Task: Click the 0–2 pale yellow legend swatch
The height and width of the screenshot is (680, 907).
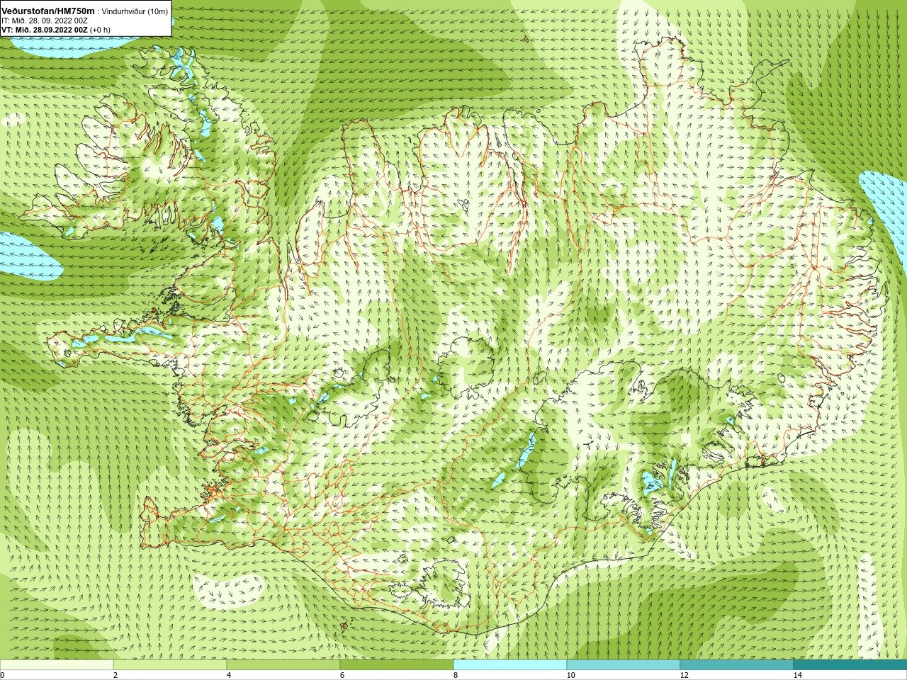Action: 57,665
